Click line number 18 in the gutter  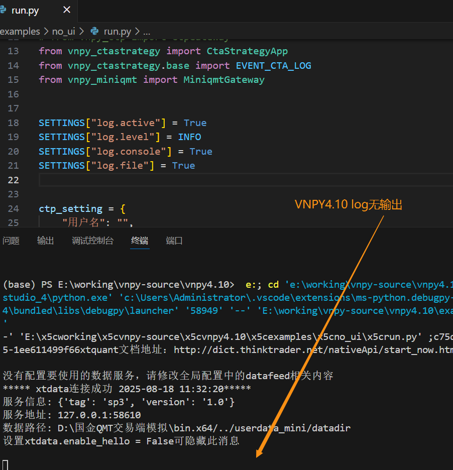pyautogui.click(x=13, y=123)
